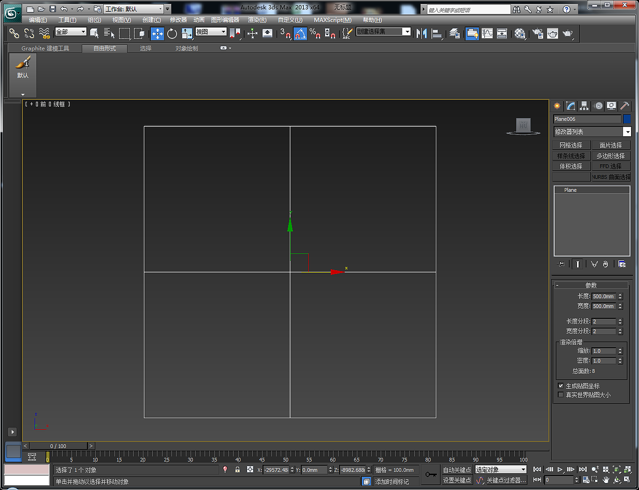Screen dimensions: 639x490
Task: Switch to the Utilities hammer panel
Action: pos(625,106)
